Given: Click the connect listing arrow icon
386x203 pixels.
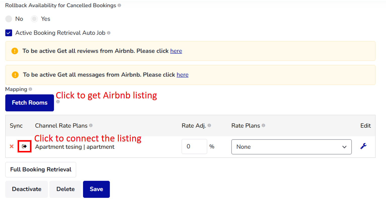Looking at the screenshot, I should tap(24, 146).
